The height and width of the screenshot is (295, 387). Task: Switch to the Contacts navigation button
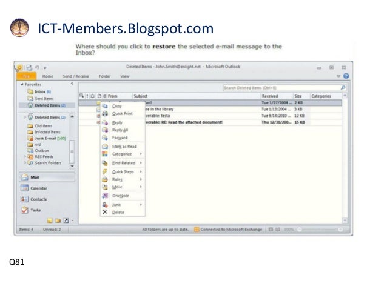click(x=47, y=199)
